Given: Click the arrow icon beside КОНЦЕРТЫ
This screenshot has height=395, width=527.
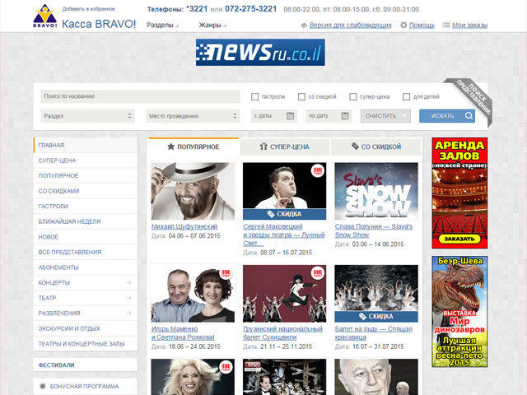Looking at the screenshot, I should pos(128,283).
